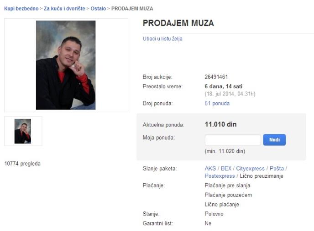314x231 pixels.
Task: Click the PRODAJEM MUZA breadcrumb text
Action: (x=132, y=9)
